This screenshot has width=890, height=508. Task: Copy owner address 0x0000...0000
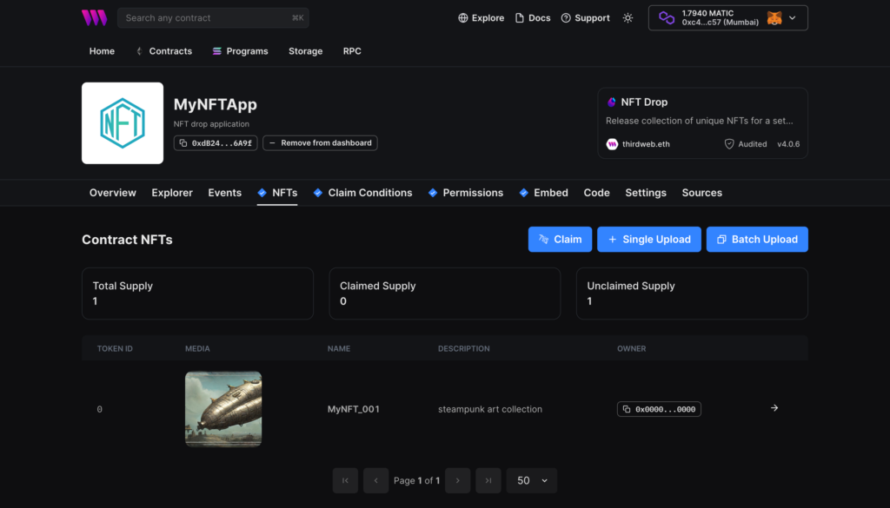coord(659,409)
